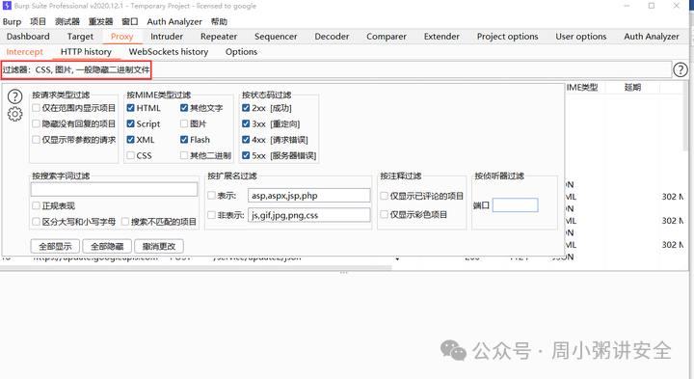
Task: Switch to the Dashboard tab
Action: tap(28, 37)
